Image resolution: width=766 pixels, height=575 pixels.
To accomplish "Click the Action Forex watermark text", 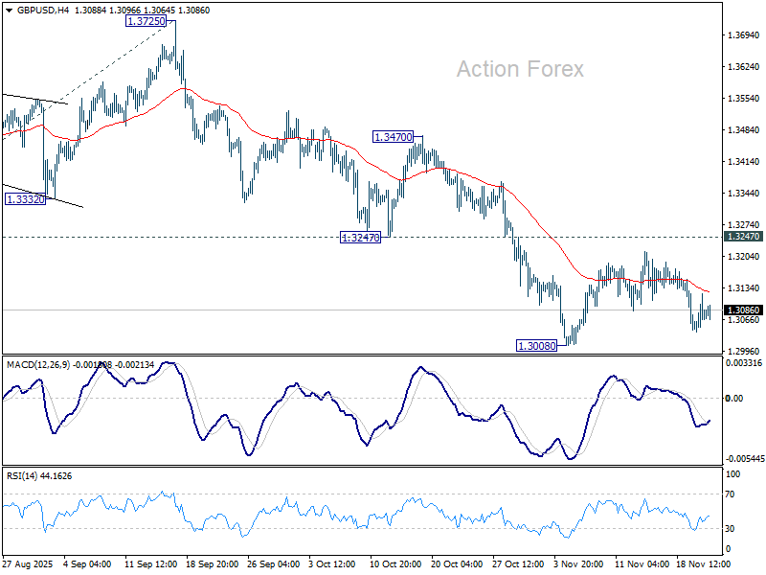I will (x=520, y=69).
